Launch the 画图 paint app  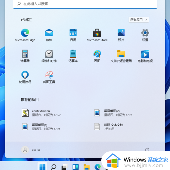pos(97,56)
